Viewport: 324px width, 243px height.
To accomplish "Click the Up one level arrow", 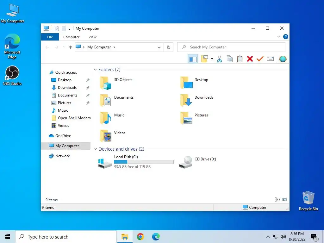I will click(71, 47).
